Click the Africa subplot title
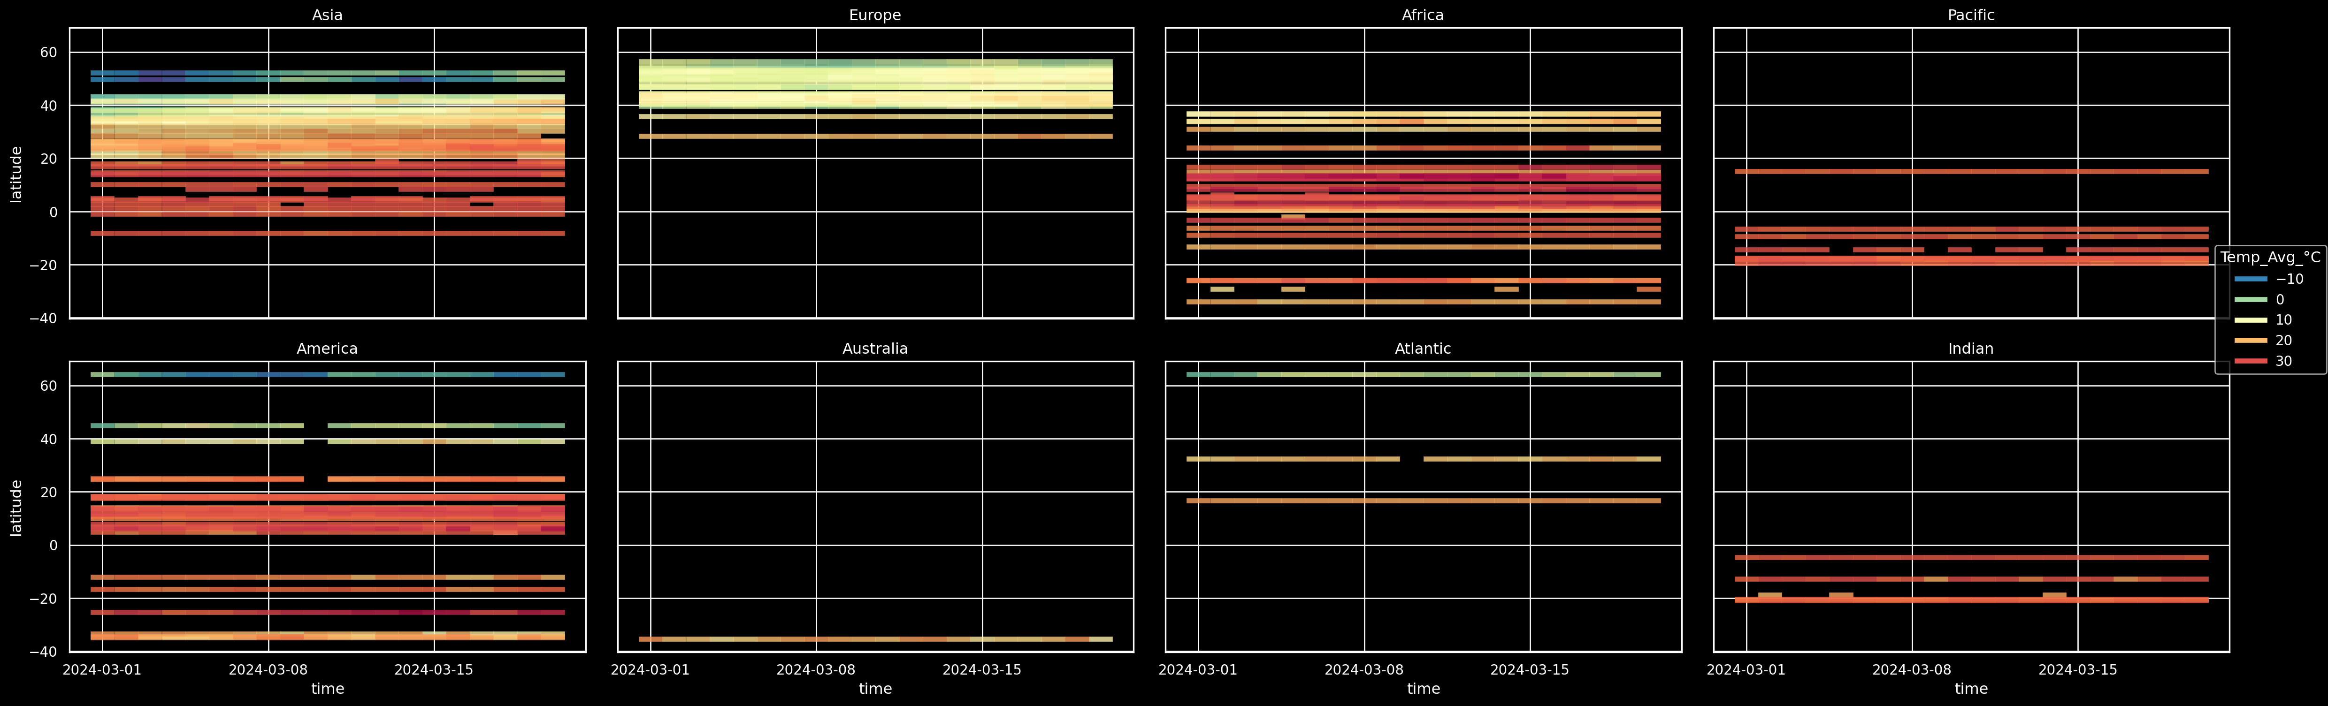2328x706 pixels. click(1423, 15)
